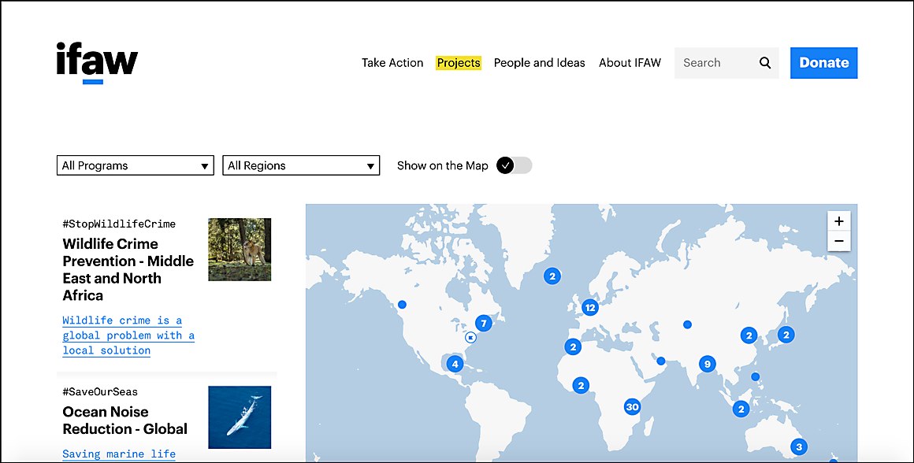Open the Take Action menu
This screenshot has height=463, width=914.
[392, 63]
